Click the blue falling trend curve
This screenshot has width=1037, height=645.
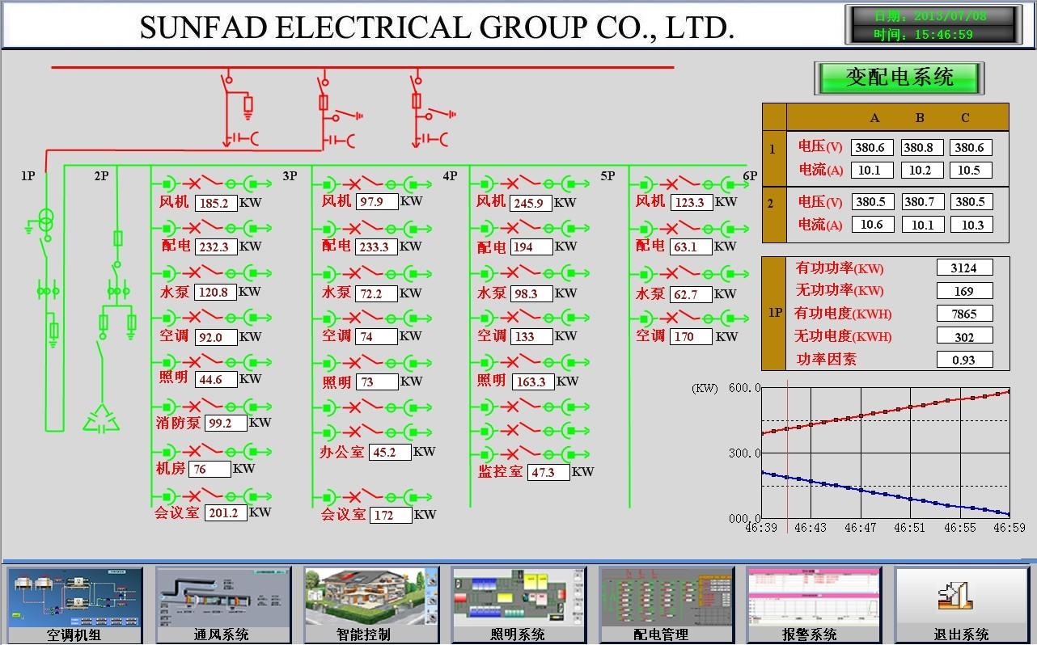[886, 494]
